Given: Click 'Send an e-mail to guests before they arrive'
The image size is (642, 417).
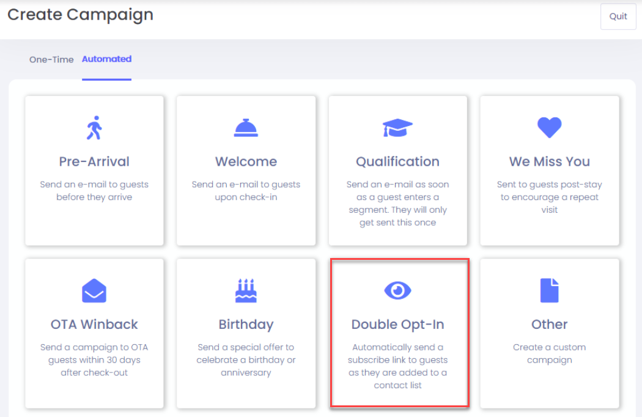Looking at the screenshot, I should click(x=94, y=191).
